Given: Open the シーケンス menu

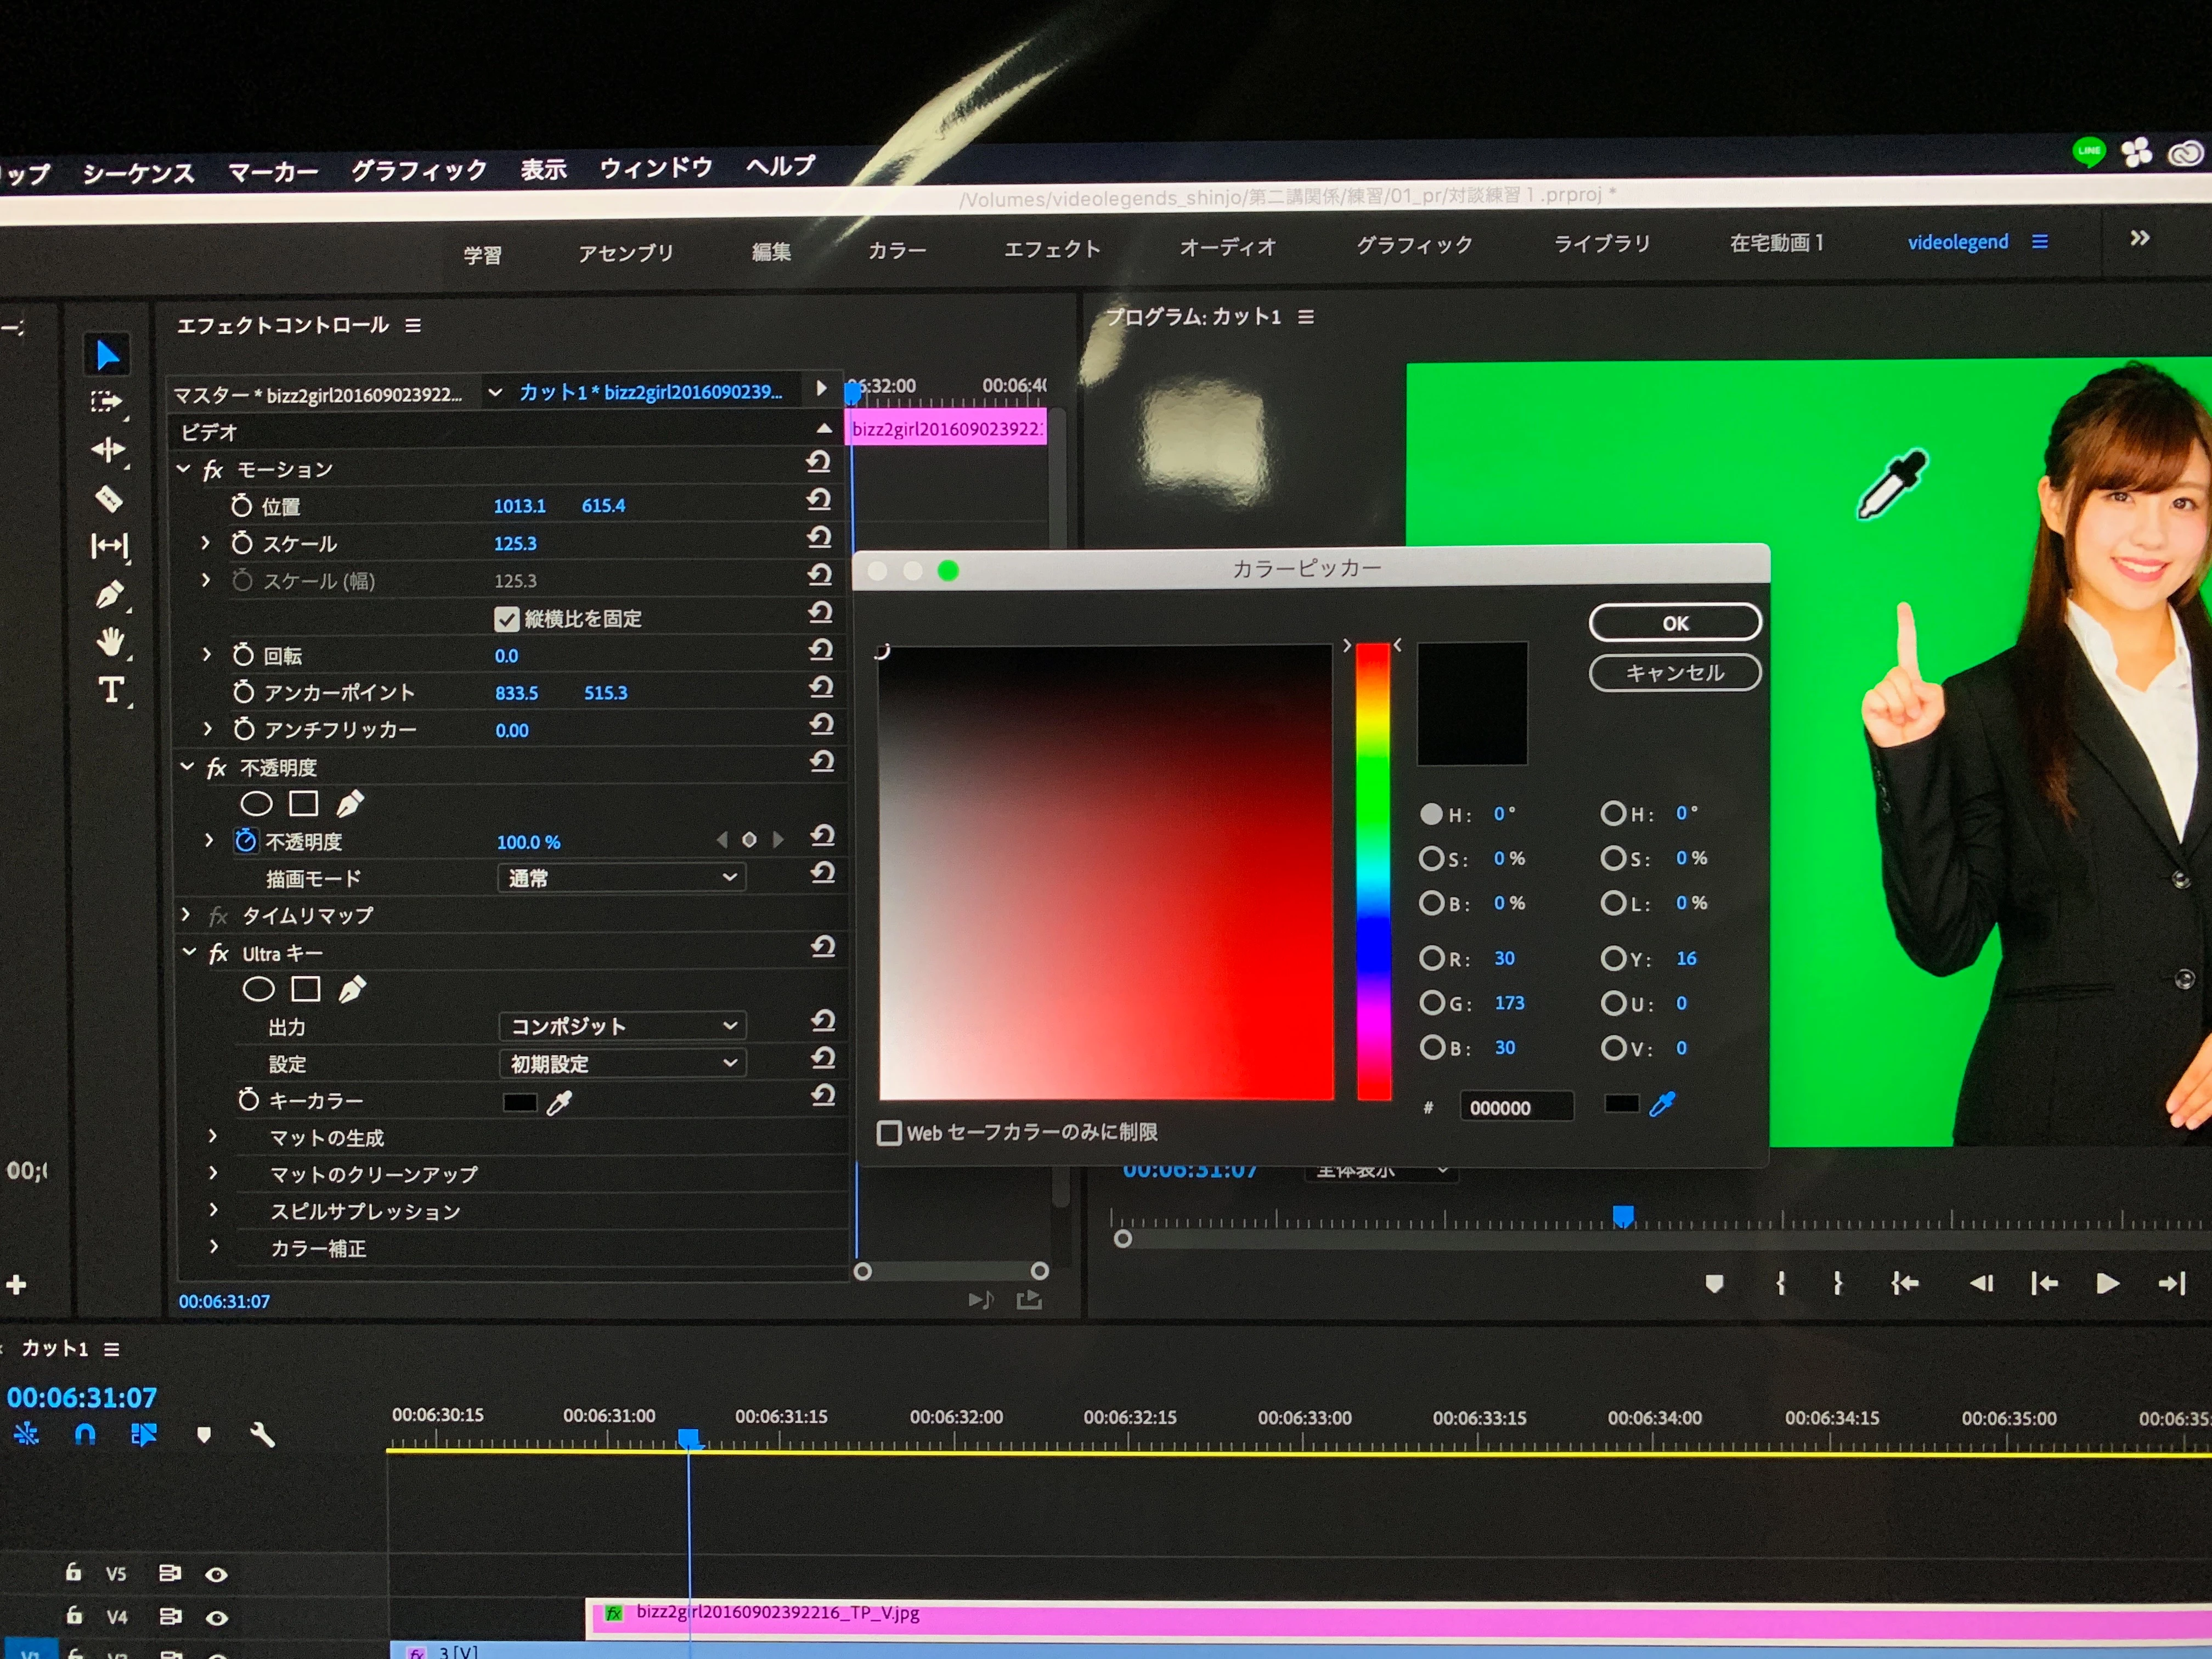Looking at the screenshot, I should click(138, 173).
